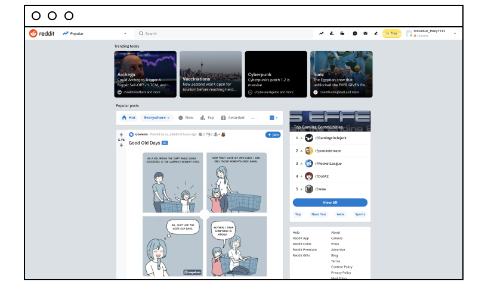Image resolution: width=488 pixels, height=285 pixels.
Task: Select the Aww category chip
Action: (x=341, y=214)
